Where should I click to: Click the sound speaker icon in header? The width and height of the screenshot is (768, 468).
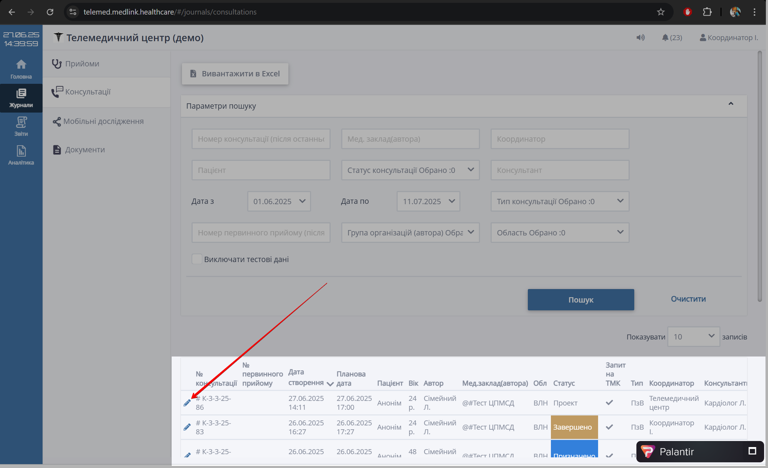click(640, 38)
